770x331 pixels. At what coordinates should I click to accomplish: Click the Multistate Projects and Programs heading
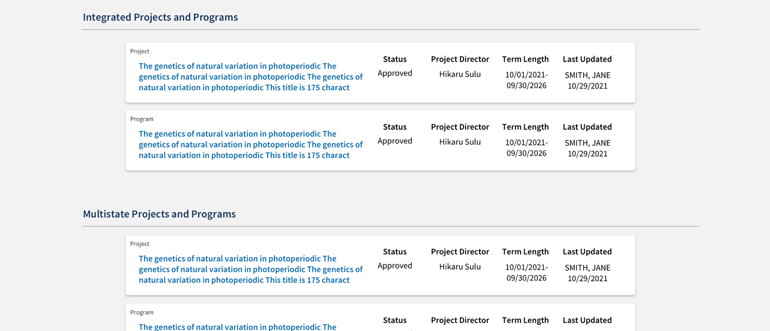pyautogui.click(x=159, y=214)
